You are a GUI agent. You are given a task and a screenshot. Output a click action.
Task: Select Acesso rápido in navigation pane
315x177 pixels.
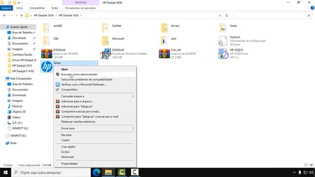pyautogui.click(x=19, y=27)
